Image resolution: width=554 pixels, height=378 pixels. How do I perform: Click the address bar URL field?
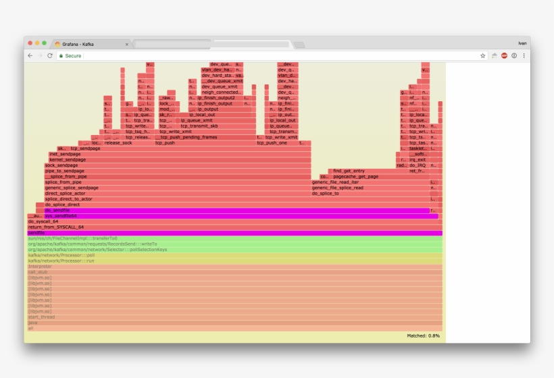[x=270, y=56]
